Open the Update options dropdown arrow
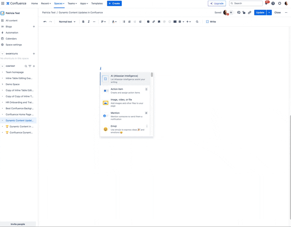 [x=269, y=12]
